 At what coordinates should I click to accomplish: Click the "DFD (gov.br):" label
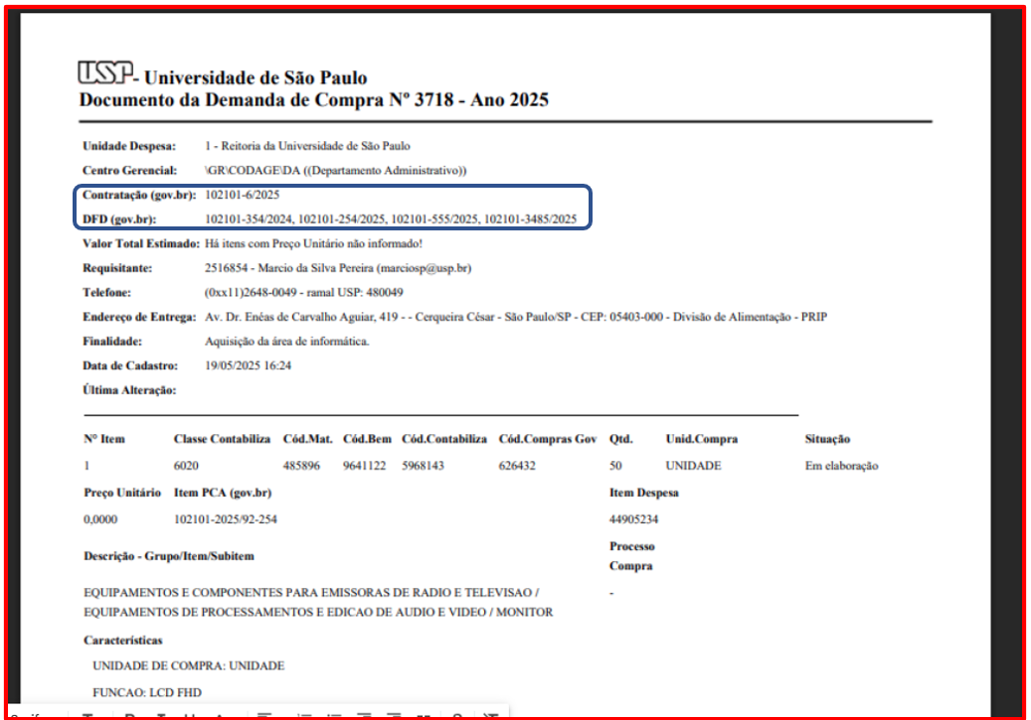119,218
